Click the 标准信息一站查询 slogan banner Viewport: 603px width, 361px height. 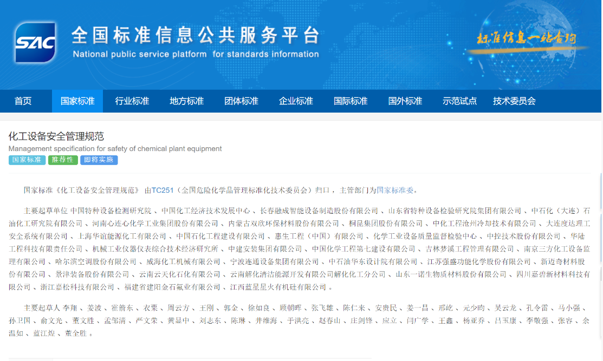coord(526,38)
